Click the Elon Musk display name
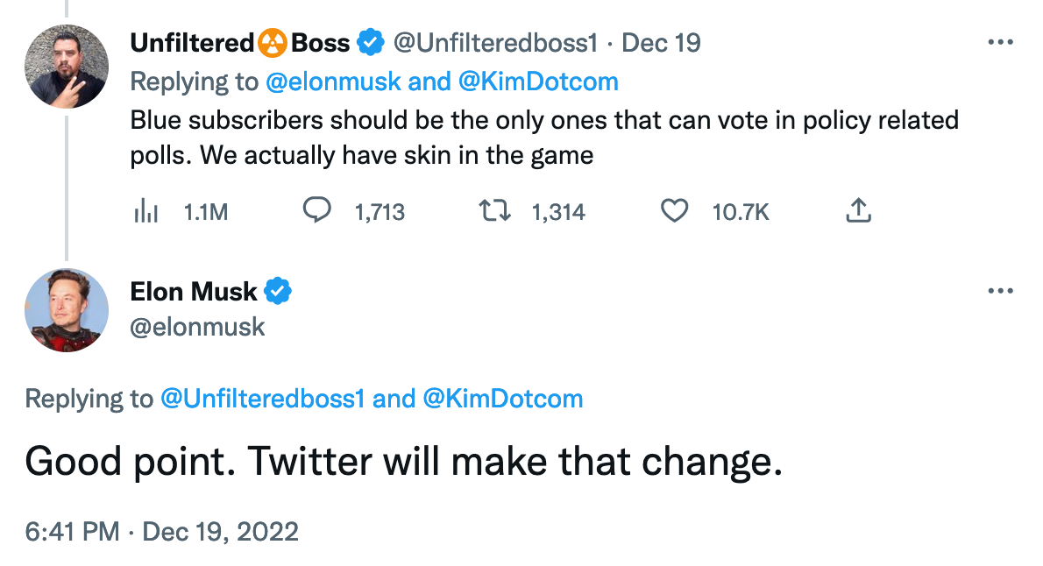1043x566 pixels. (x=194, y=291)
